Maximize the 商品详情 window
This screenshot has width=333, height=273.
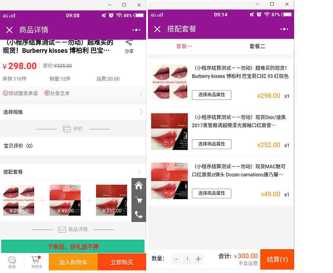124,5
